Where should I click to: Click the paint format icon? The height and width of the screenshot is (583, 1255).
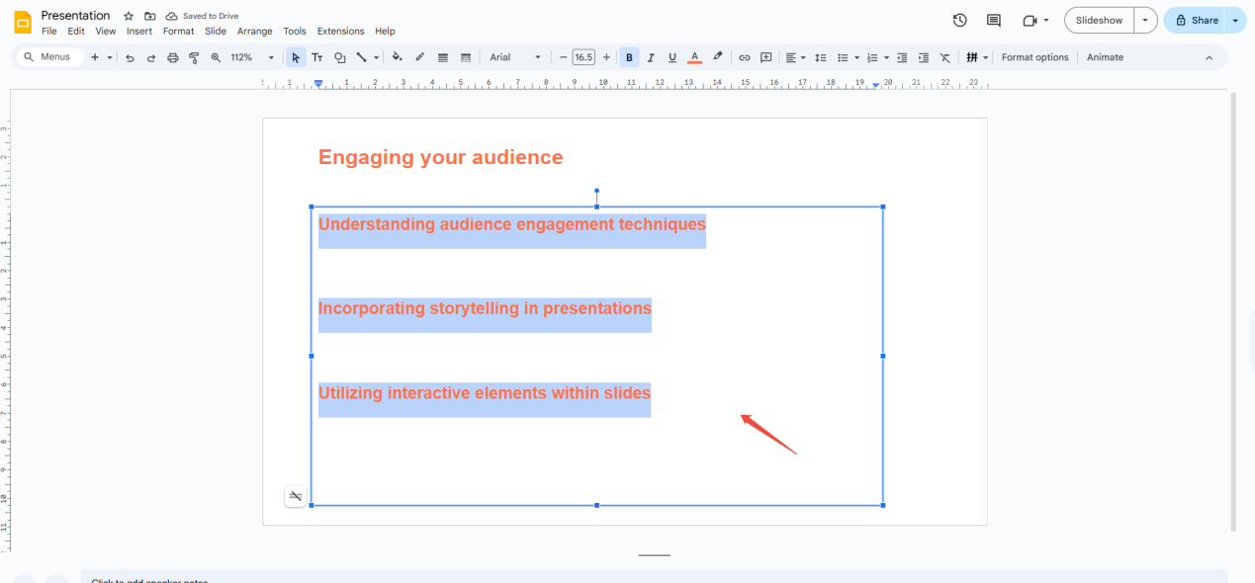194,57
